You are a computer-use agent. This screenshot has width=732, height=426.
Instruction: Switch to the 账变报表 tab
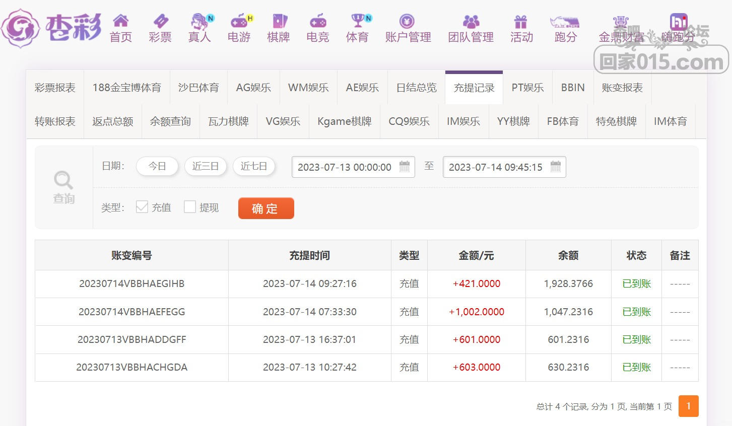(x=622, y=88)
